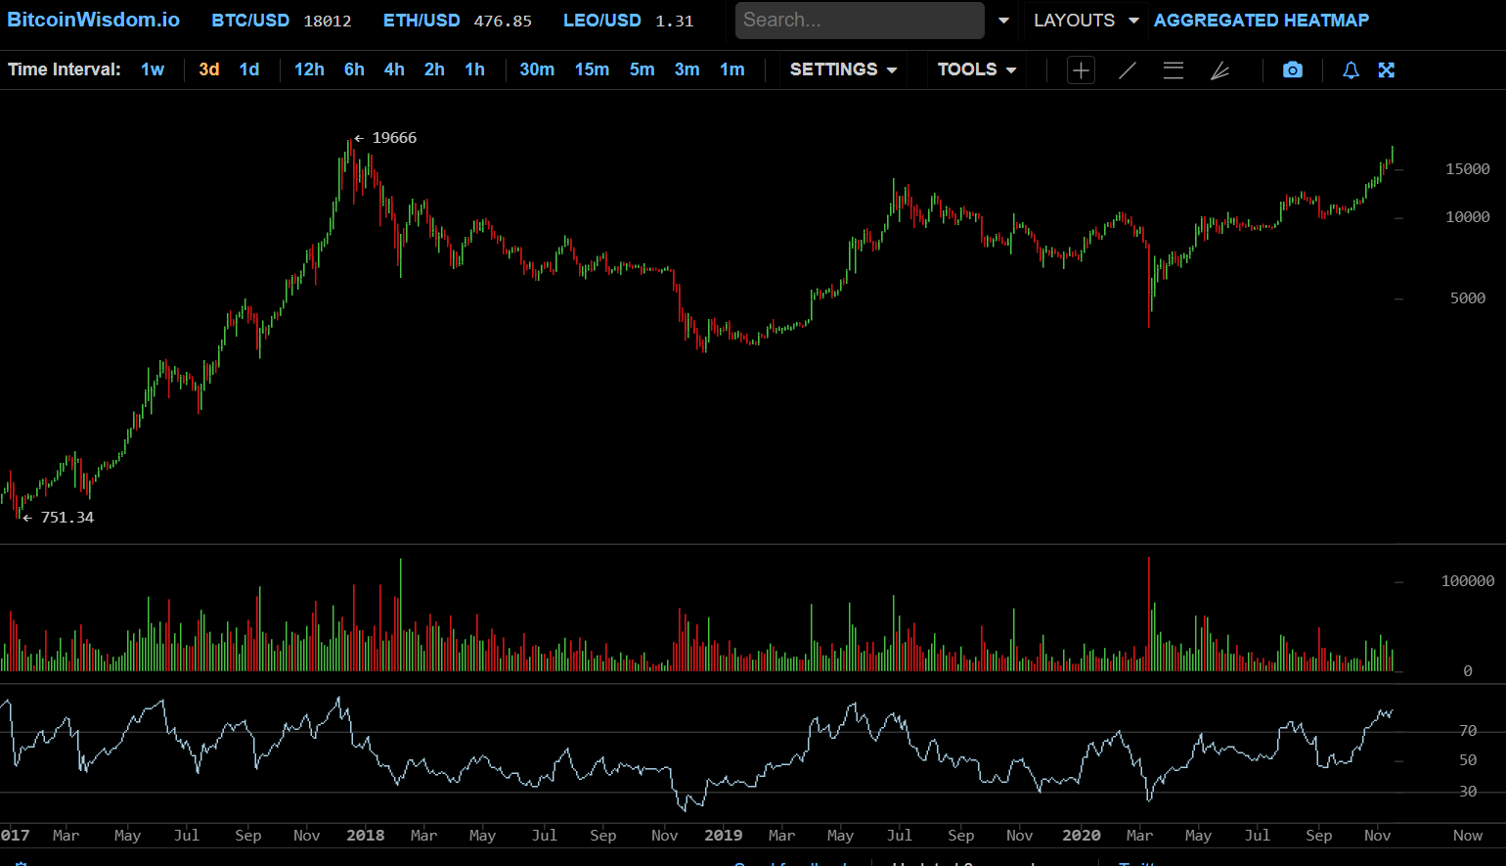The image size is (1506, 866).
Task: Set time interval to 1m
Action: tap(732, 69)
